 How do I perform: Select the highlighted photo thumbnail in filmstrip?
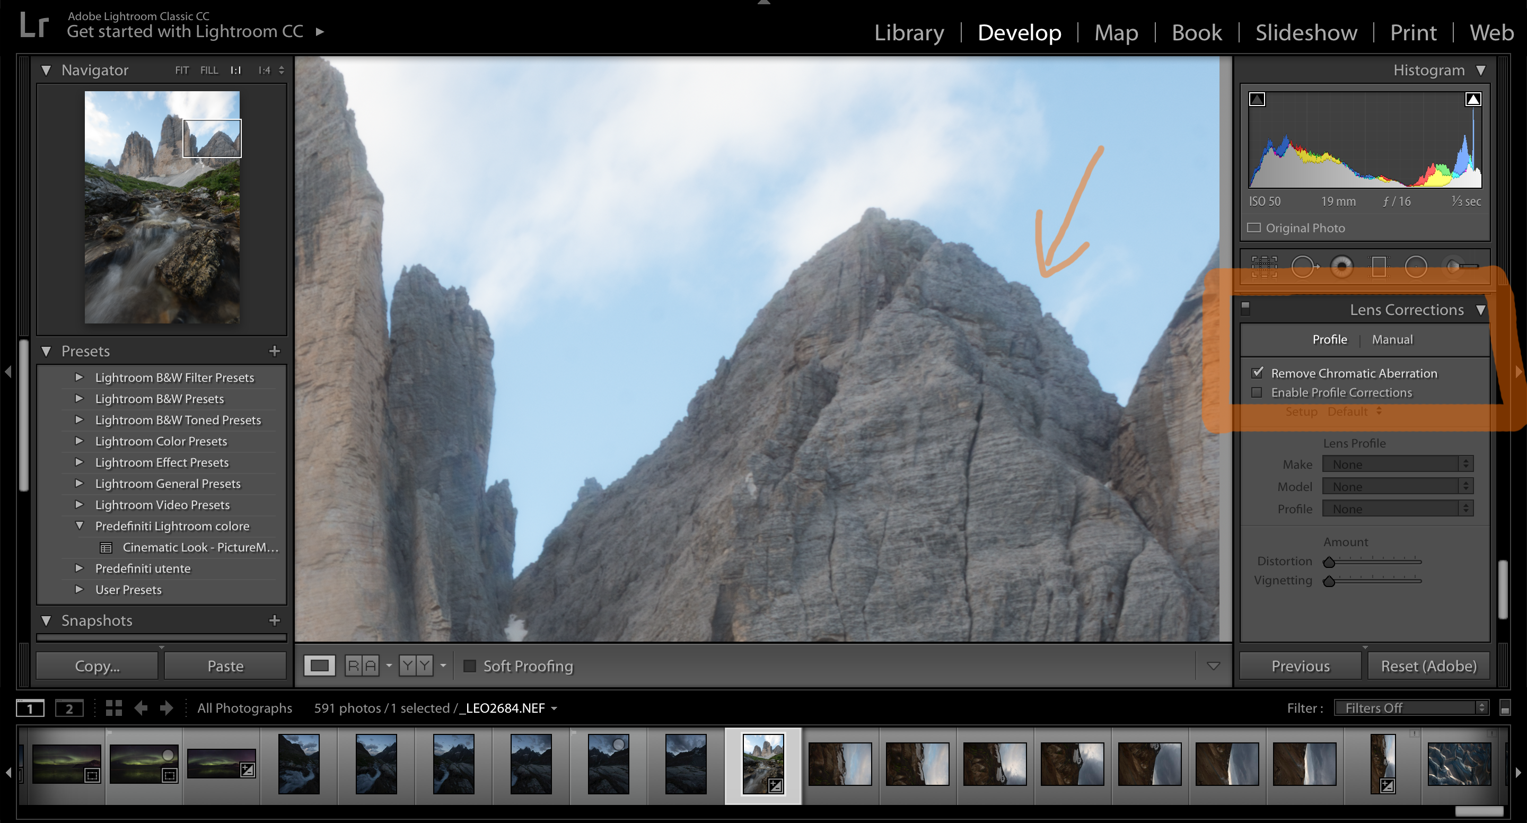coord(763,765)
